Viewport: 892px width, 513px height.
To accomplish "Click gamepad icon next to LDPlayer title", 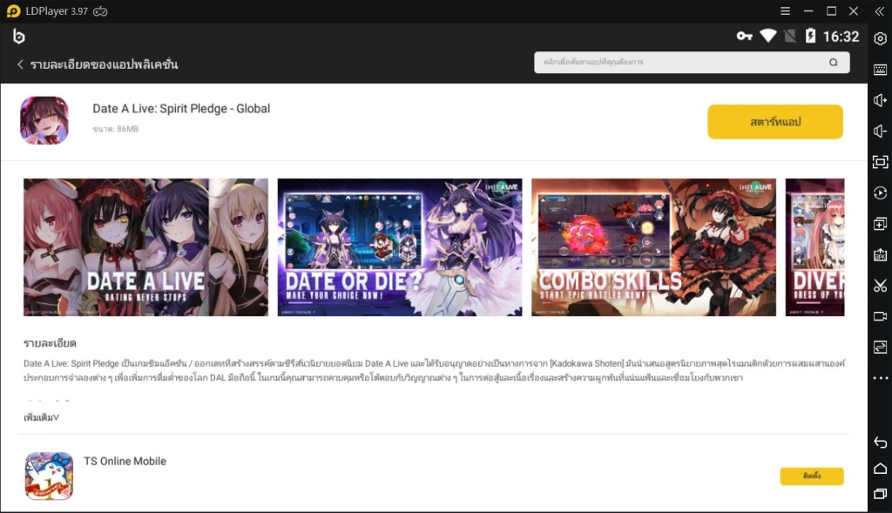I will [100, 11].
